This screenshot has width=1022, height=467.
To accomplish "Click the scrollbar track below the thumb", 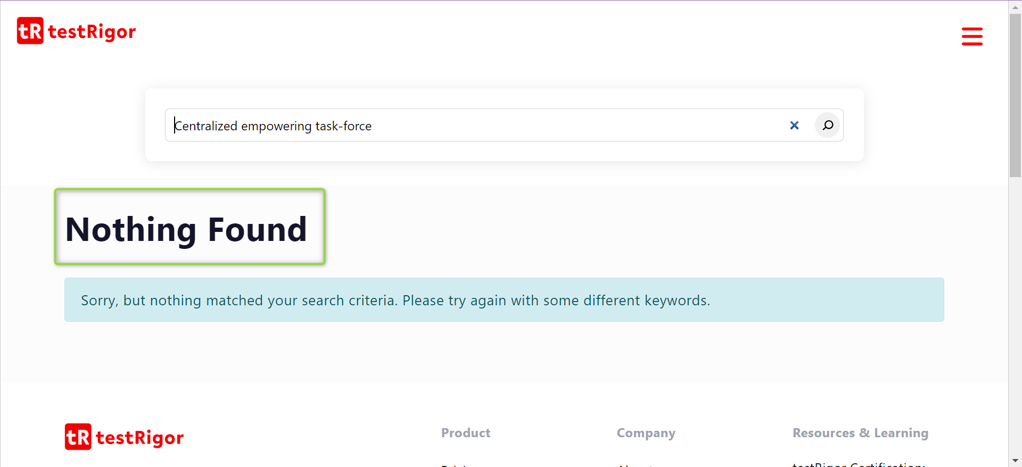I will [1015, 319].
